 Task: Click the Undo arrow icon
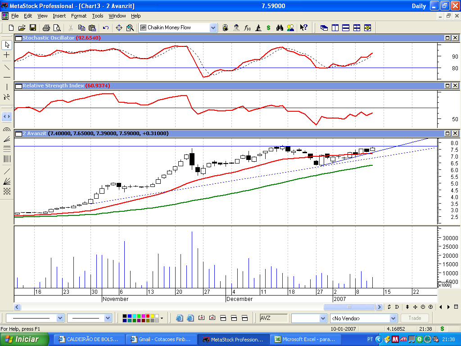coord(106,28)
